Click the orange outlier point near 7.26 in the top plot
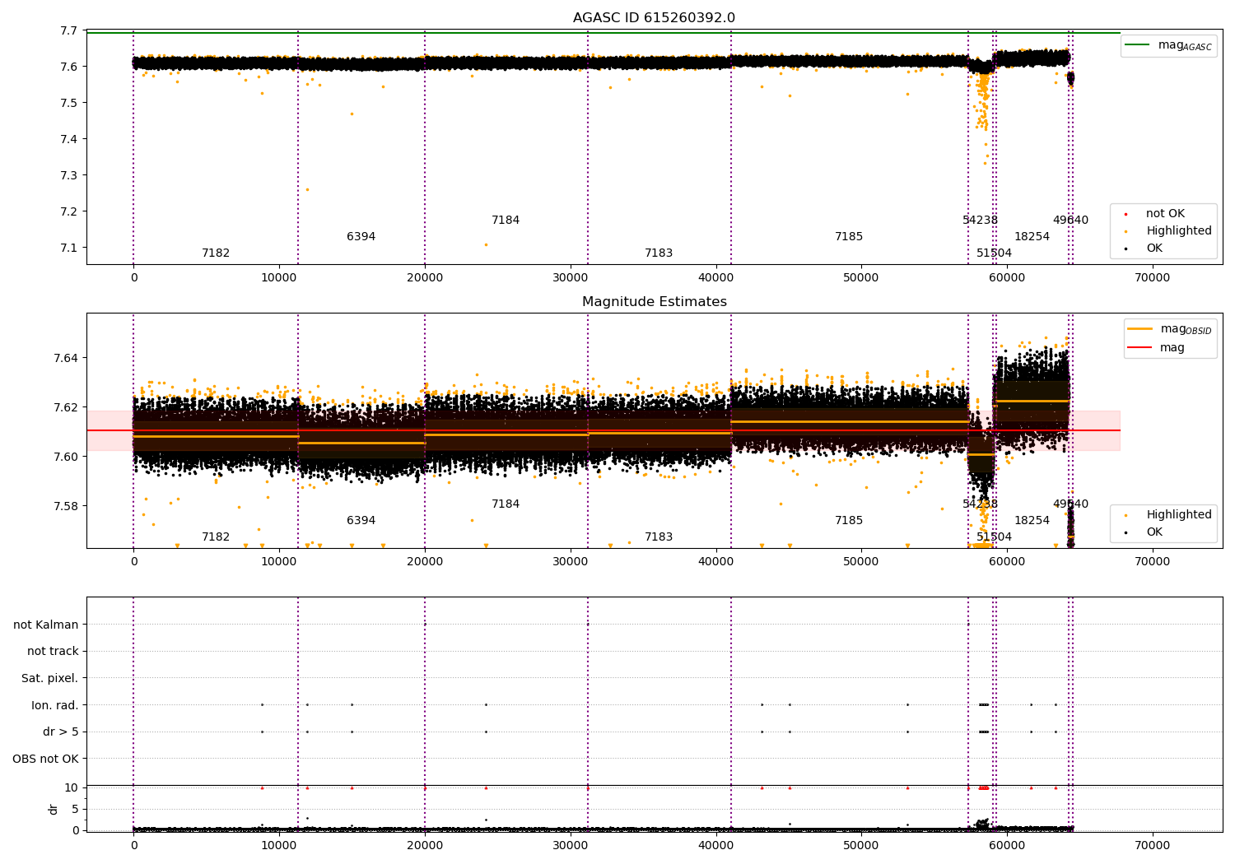This screenshot has height=864, width=1235. tap(307, 189)
